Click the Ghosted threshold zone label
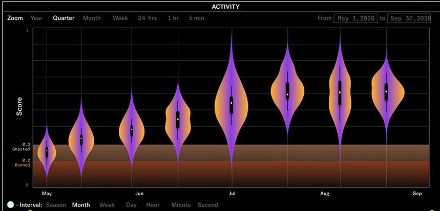440x211 pixels. click(22, 149)
